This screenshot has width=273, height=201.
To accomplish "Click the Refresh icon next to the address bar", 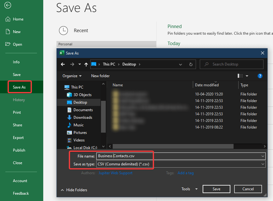I will tap(191, 64).
